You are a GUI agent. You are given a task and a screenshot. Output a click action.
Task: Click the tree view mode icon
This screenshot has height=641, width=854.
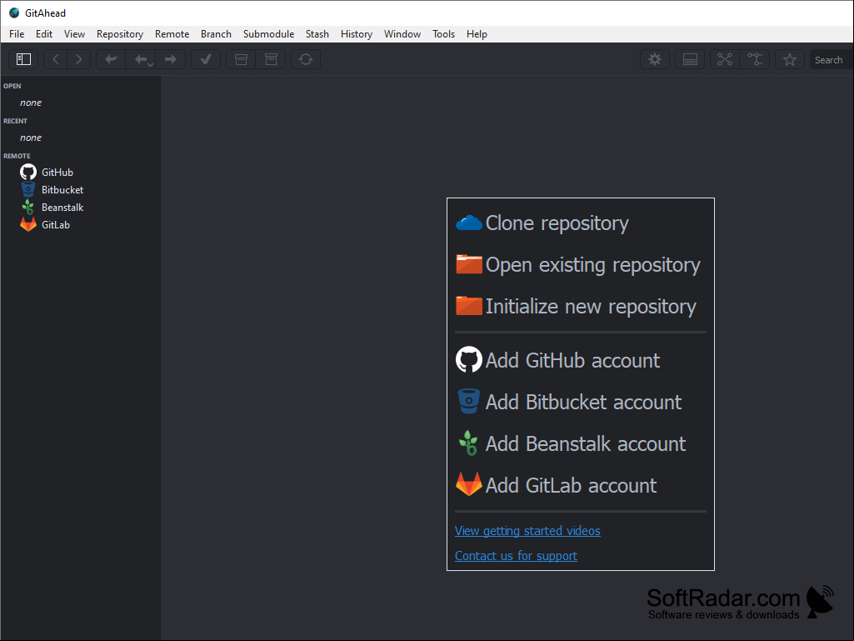[x=754, y=59]
